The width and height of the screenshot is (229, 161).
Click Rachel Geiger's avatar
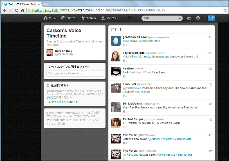click(116, 123)
